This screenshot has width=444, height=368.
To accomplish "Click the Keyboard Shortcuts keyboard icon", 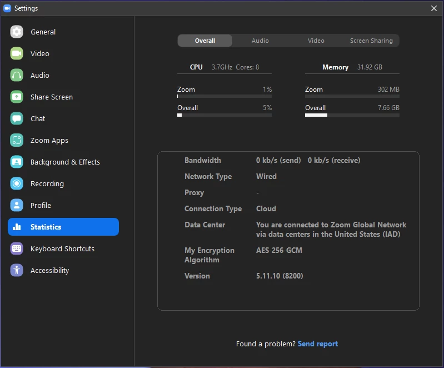I will coord(17,248).
